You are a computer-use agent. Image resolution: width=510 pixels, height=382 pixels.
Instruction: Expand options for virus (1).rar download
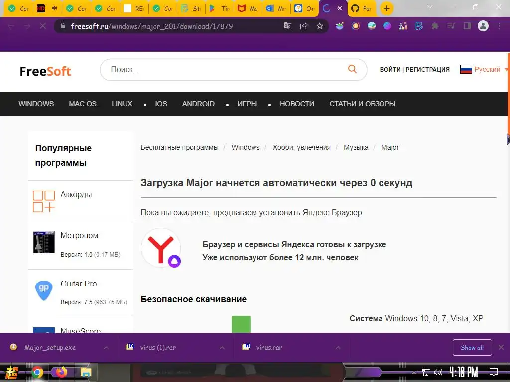(222, 348)
